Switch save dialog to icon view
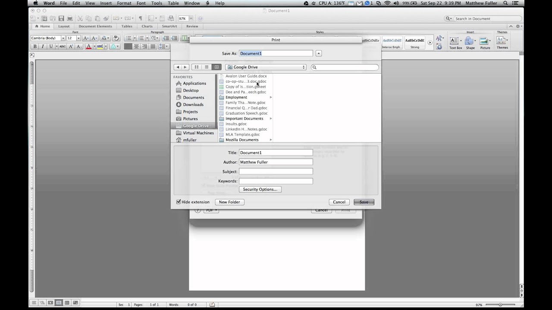Screen dimensions: 552x310 coord(197,67)
